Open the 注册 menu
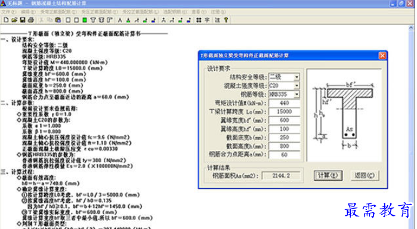The height and width of the screenshot is (229, 417). pyautogui.click(x=218, y=12)
